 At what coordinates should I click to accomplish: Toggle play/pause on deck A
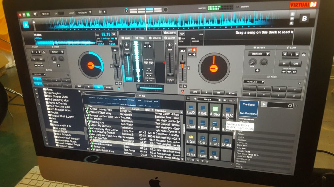(x=98, y=87)
